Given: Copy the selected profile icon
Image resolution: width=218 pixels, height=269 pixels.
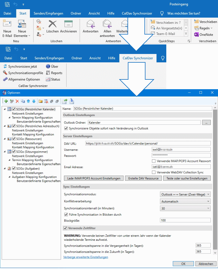Looking at the screenshot, I should click(23, 101).
